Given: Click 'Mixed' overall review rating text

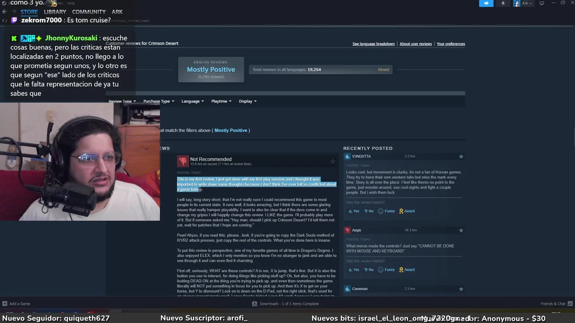Looking at the screenshot, I should [384, 70].
